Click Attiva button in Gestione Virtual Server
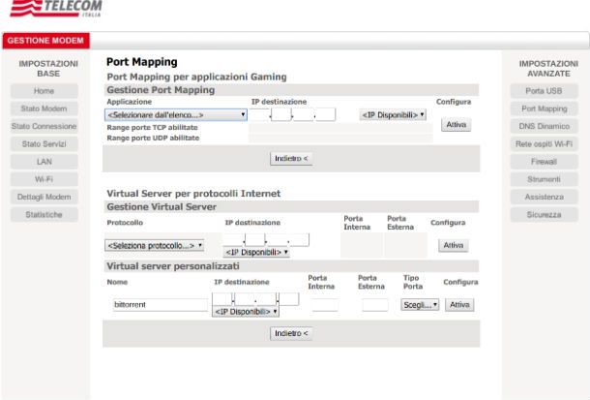The height and width of the screenshot is (400, 590). coord(453,245)
